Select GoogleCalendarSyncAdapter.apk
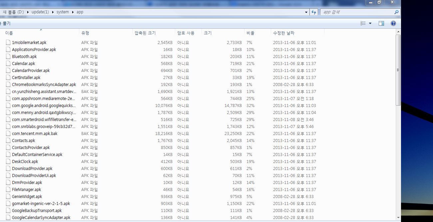The height and width of the screenshot is (222, 433). [41, 218]
